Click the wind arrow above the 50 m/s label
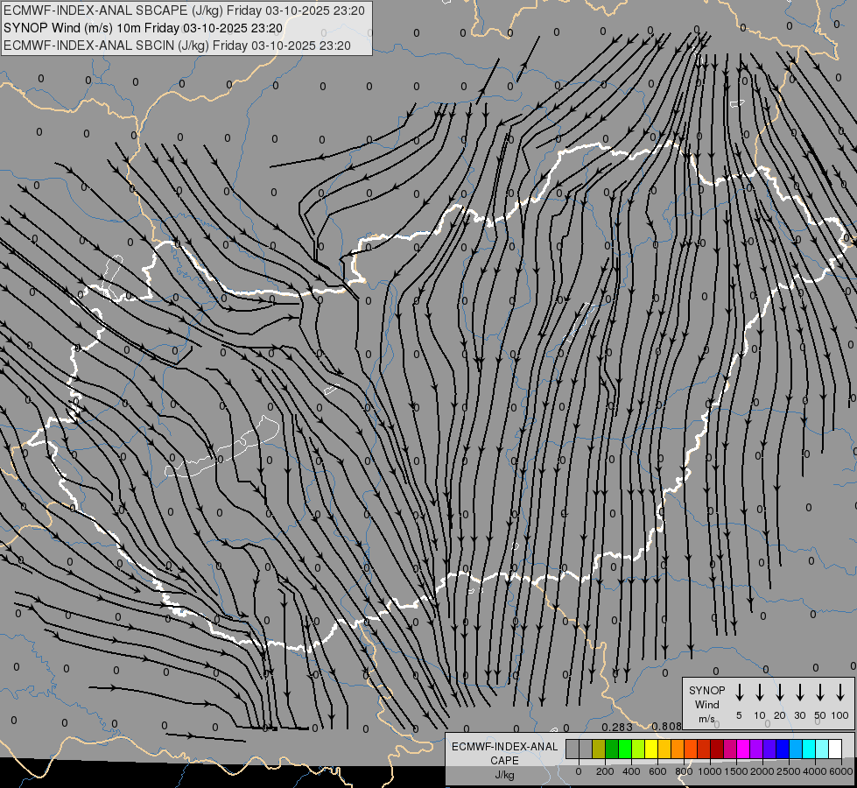 [x=820, y=693]
